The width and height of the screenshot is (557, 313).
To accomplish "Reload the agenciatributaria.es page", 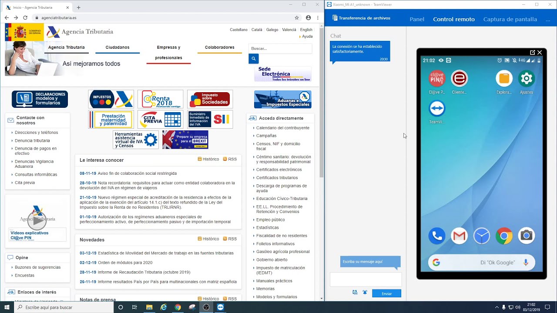I will coord(25,18).
